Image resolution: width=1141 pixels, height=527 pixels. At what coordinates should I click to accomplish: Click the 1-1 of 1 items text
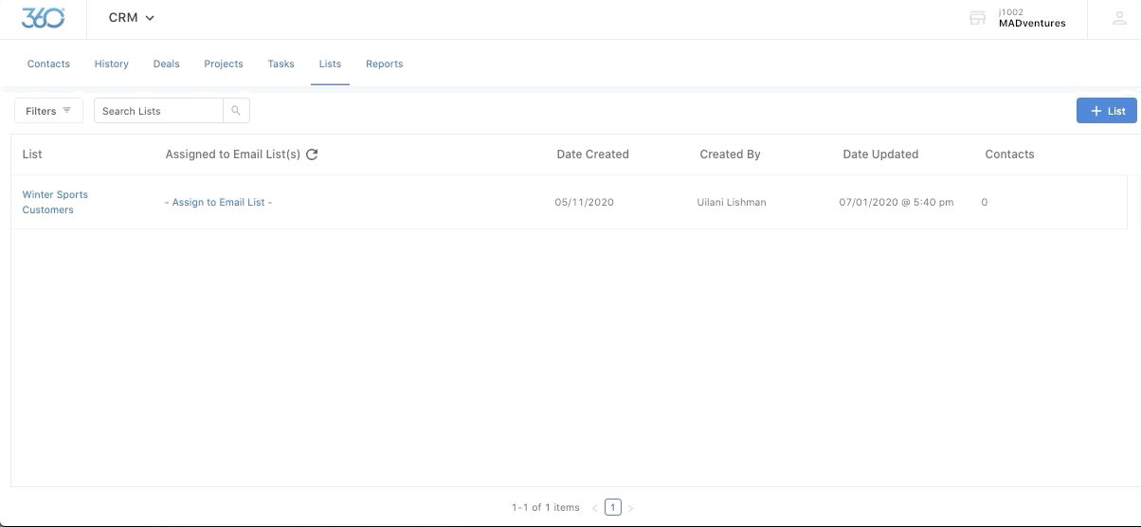pyautogui.click(x=545, y=508)
